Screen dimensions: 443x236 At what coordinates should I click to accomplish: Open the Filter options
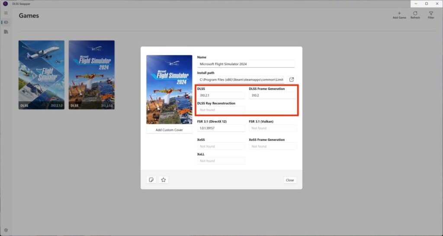pos(431,15)
